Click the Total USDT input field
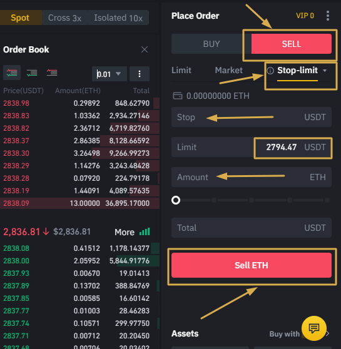 (x=252, y=228)
